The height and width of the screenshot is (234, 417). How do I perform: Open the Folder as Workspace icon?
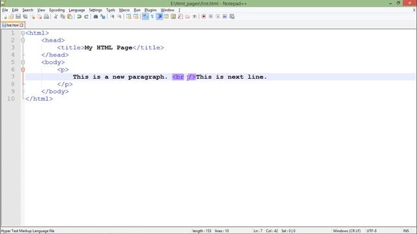pyautogui.click(x=188, y=17)
